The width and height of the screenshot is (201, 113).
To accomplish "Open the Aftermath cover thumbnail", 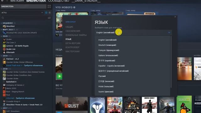I will (x=184, y=69).
